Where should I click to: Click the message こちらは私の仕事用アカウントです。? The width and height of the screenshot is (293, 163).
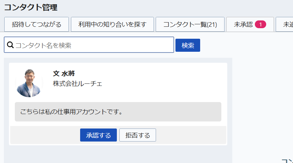(x=71, y=112)
